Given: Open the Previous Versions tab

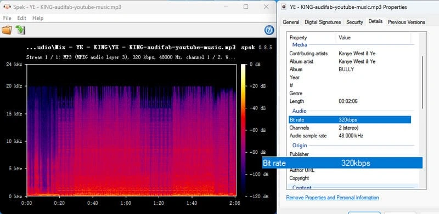Looking at the screenshot, I should pyautogui.click(x=406, y=22).
